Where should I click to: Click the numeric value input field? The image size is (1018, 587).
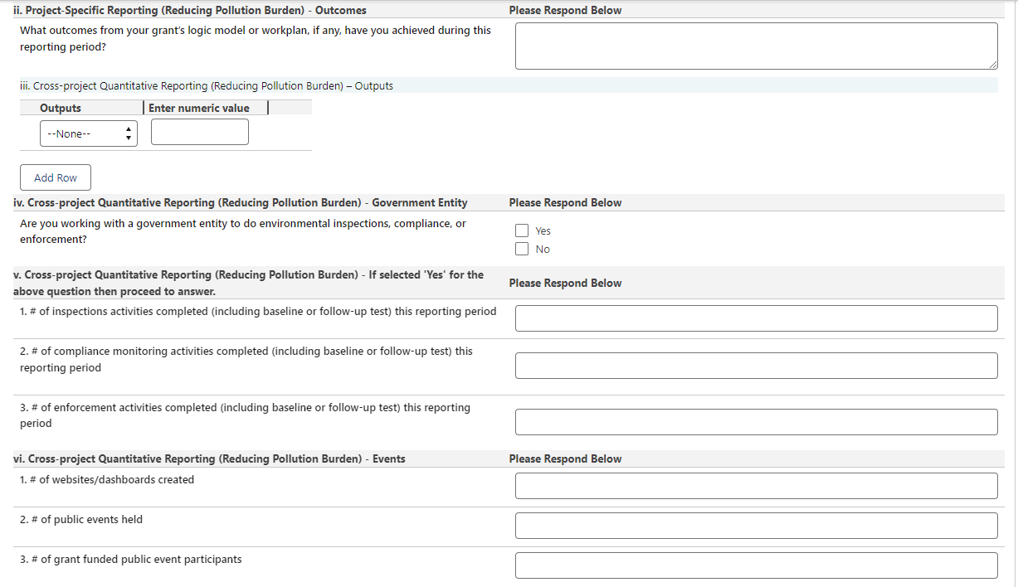(x=199, y=132)
